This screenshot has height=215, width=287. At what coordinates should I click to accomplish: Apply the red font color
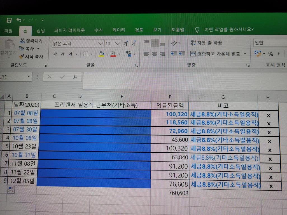point(113,54)
